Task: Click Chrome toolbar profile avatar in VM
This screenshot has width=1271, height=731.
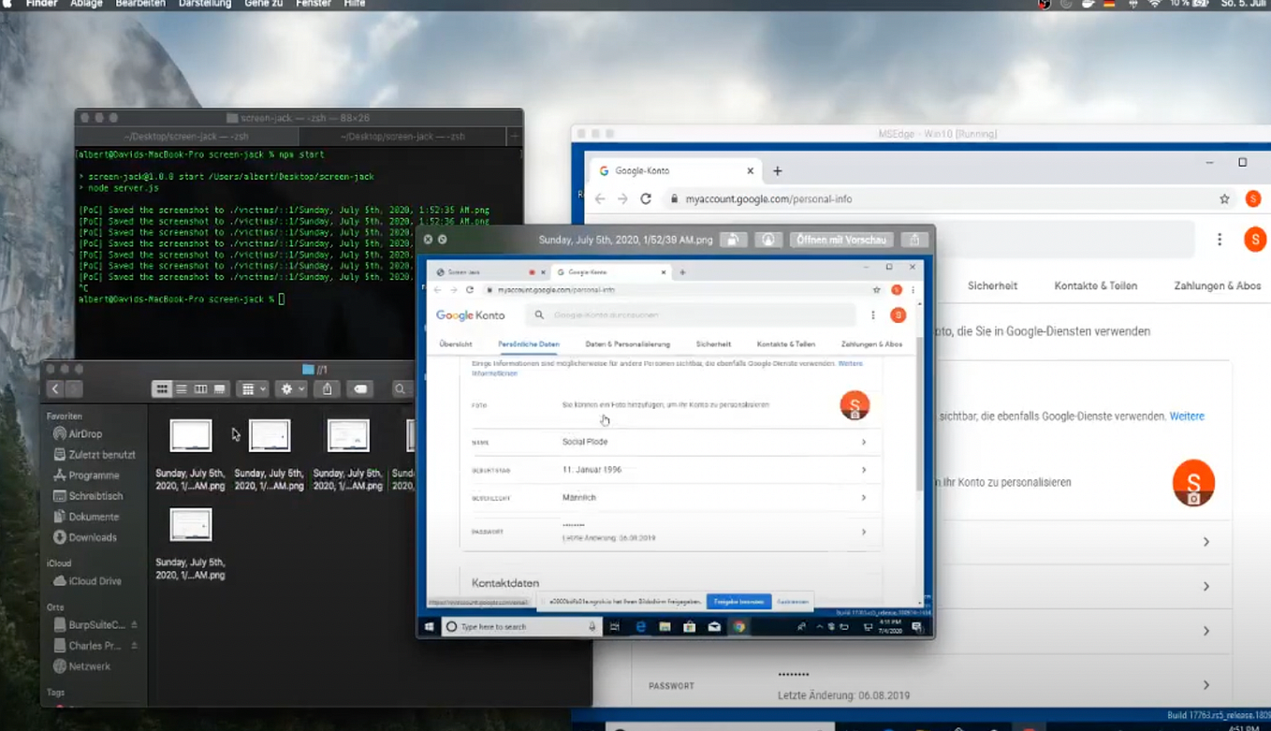Action: coord(1253,198)
